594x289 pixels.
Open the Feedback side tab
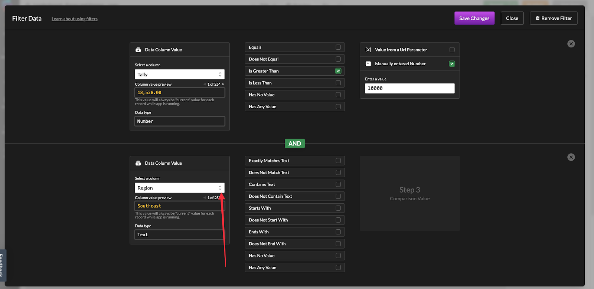coord(2,265)
